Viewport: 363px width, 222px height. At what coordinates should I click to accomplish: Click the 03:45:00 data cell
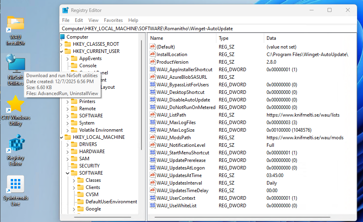(x=275, y=175)
